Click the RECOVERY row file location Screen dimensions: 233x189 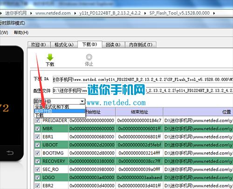tap(199, 161)
